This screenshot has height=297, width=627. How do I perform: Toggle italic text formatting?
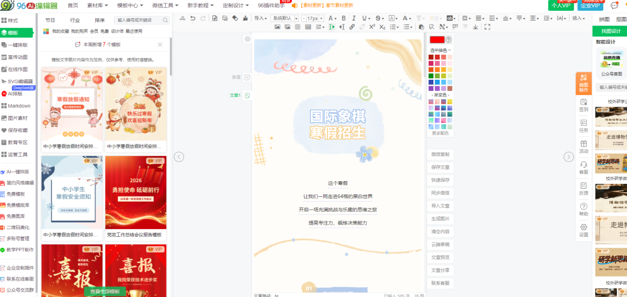[x=353, y=18]
